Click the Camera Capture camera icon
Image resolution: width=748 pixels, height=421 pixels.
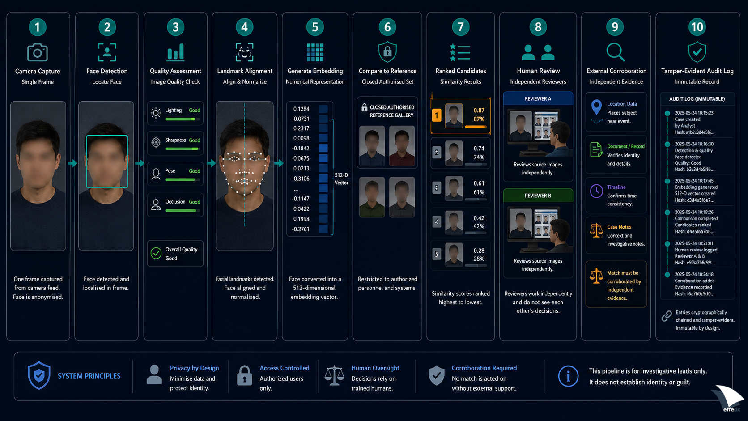pyautogui.click(x=38, y=52)
